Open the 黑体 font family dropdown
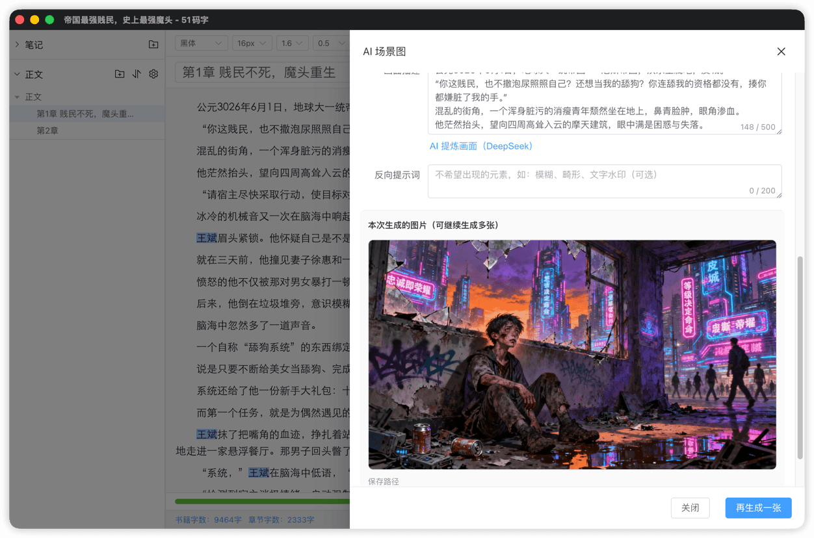 tap(200, 43)
